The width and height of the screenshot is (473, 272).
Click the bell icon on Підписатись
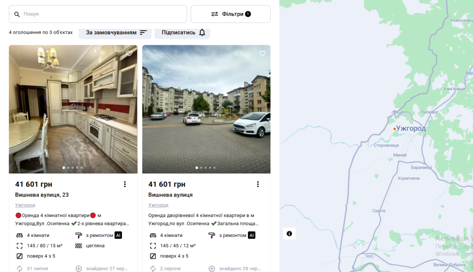(x=202, y=33)
